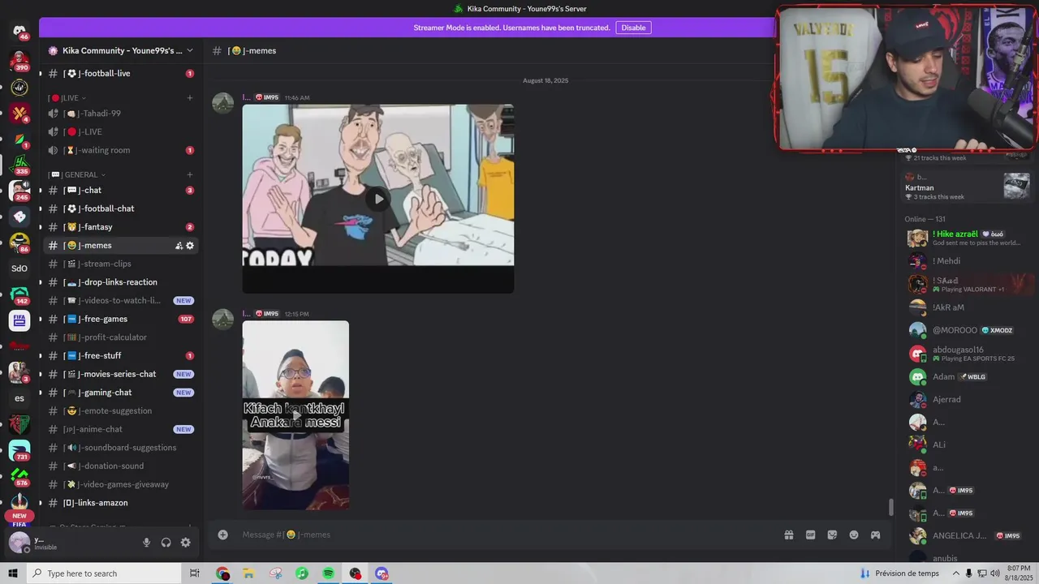Open the gaming-chat channel

(121, 393)
